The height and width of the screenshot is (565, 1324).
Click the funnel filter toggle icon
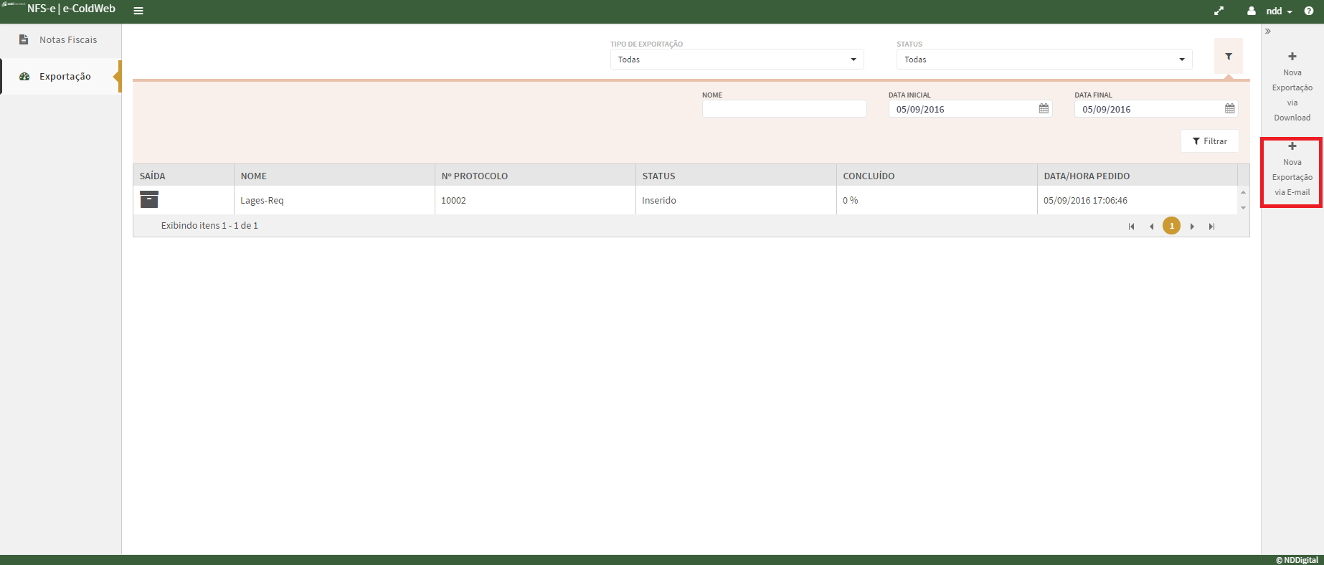[1228, 57]
